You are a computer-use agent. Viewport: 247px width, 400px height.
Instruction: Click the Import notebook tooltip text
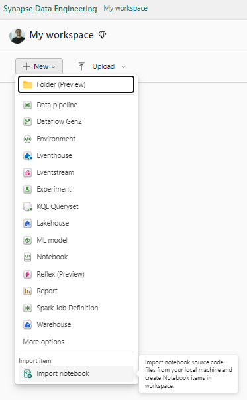[x=189, y=374]
